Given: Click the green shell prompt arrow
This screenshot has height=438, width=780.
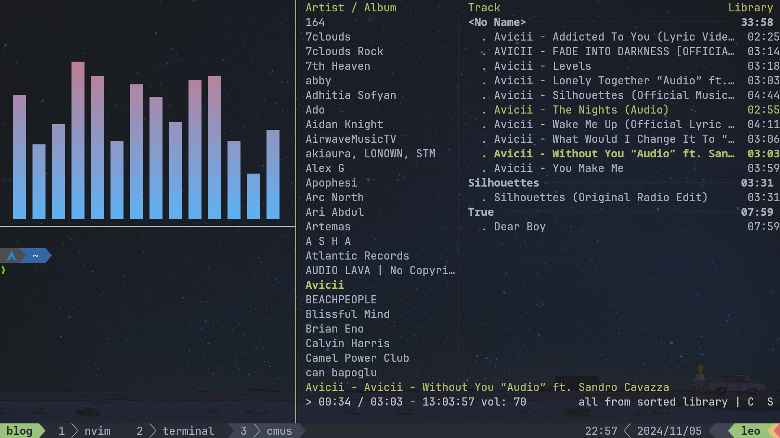Looking at the screenshot, I should 3,270.
